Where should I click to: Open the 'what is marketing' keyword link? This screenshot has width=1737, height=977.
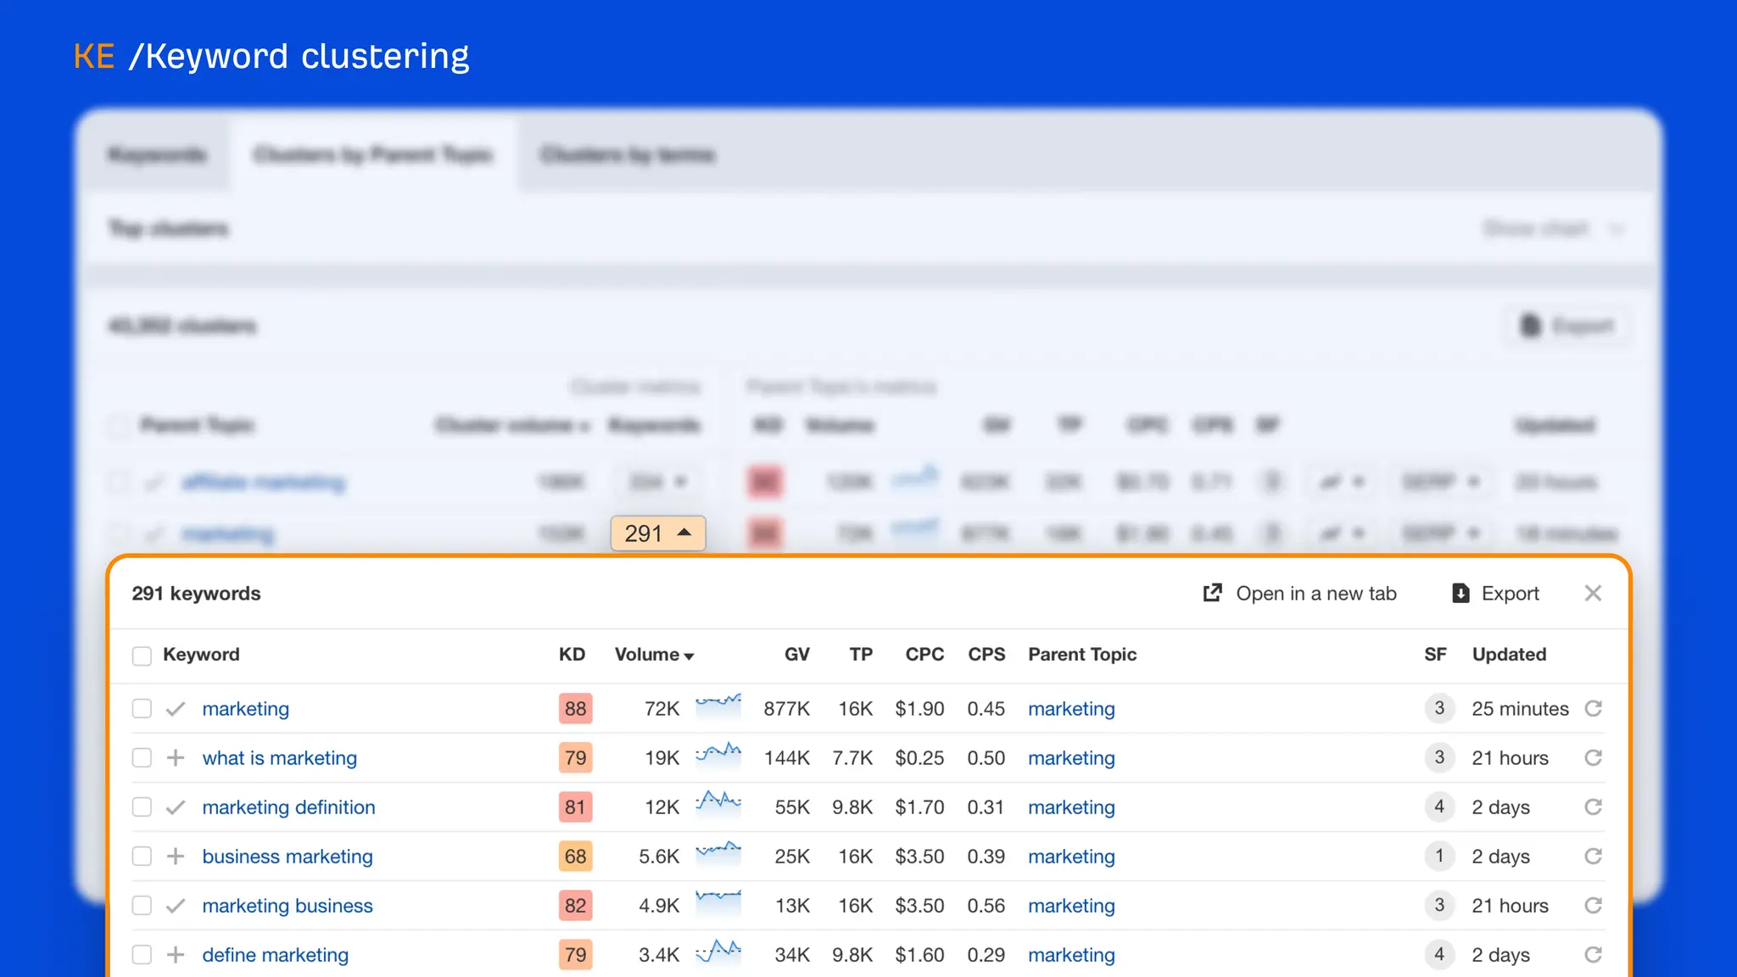point(280,758)
